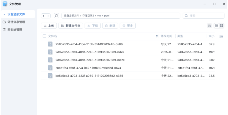Click the file manager app icon
Viewport: 228px width, 115px height.
5,4
